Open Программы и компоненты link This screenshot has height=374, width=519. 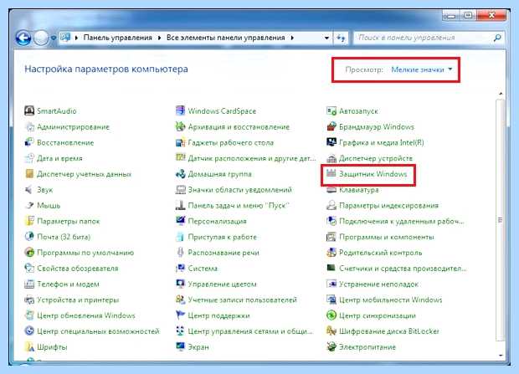386,237
